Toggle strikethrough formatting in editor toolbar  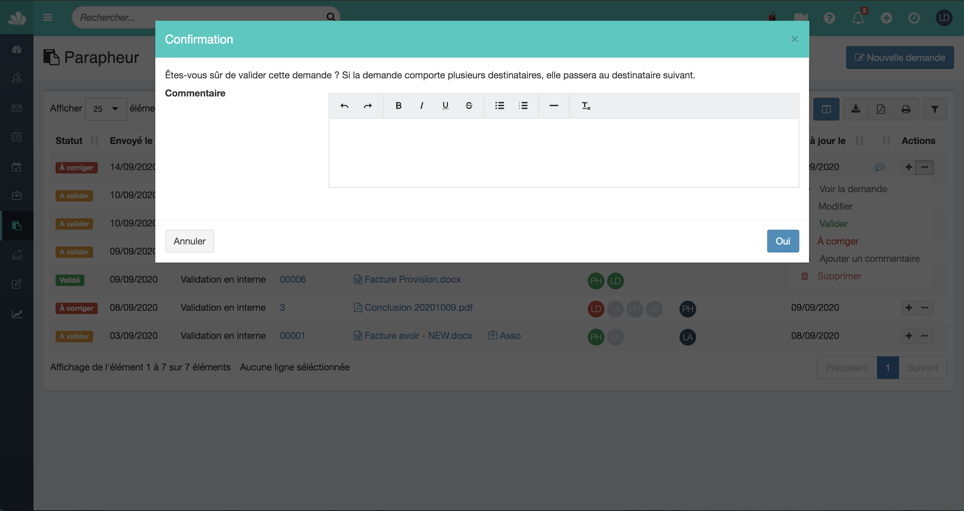(469, 106)
